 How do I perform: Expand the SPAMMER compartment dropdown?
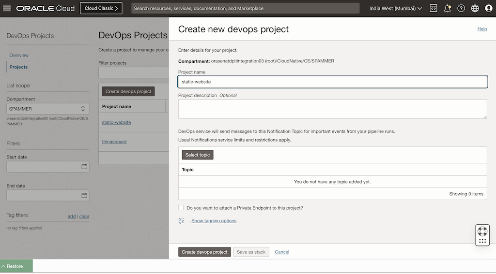coord(47,109)
